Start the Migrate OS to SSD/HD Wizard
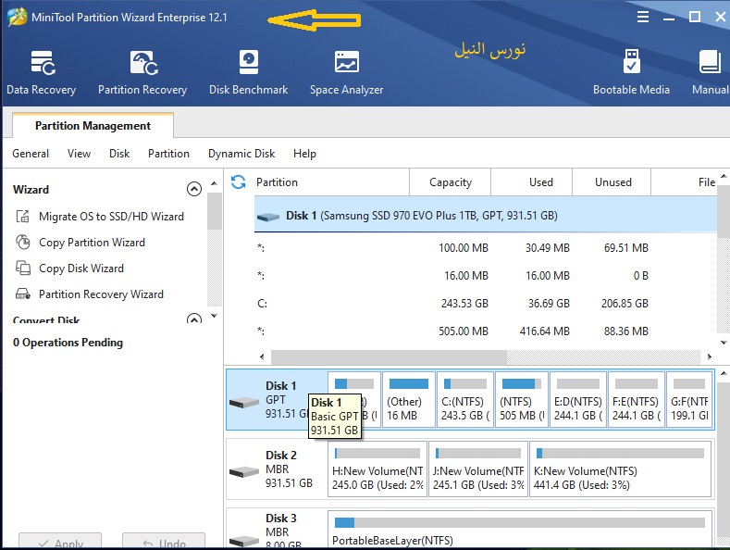The image size is (730, 550). pyautogui.click(x=111, y=217)
